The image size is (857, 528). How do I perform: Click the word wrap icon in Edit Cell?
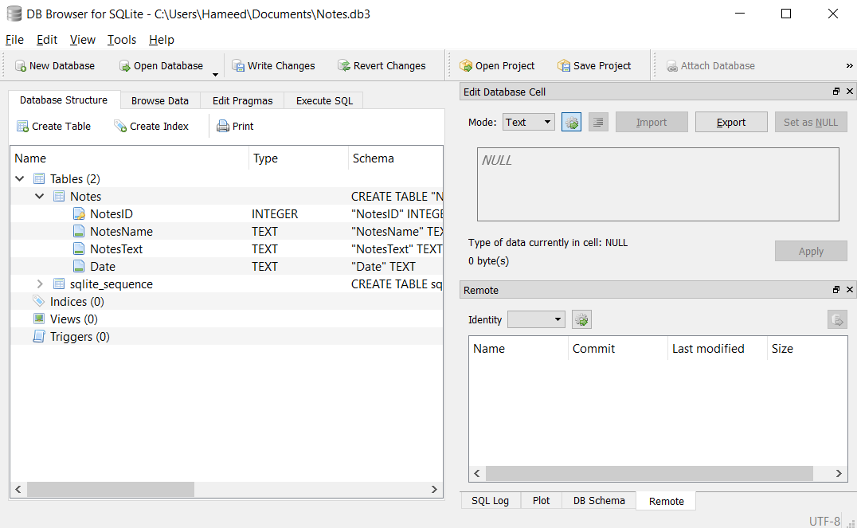point(598,123)
